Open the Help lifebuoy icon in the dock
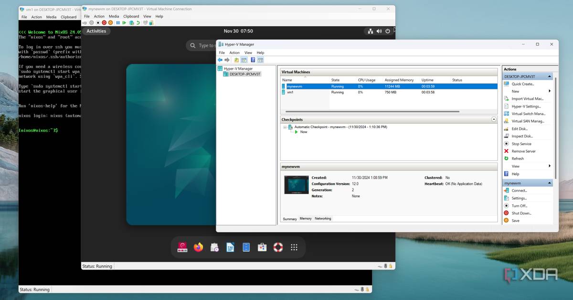This screenshot has width=573, height=300. (278, 247)
